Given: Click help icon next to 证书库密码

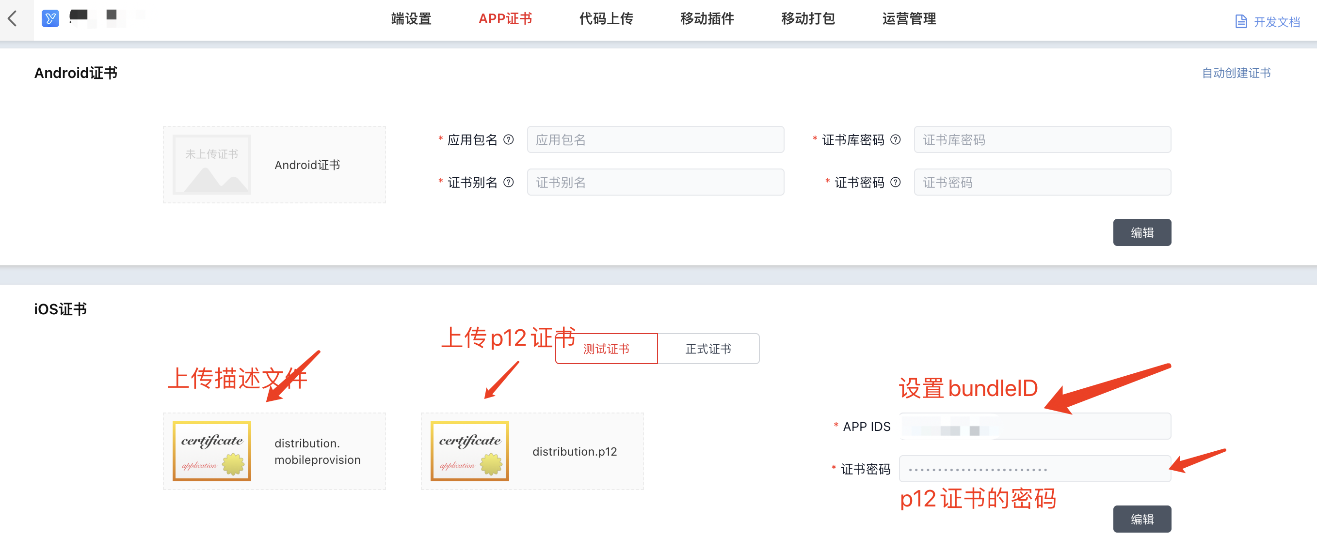Looking at the screenshot, I should click(895, 139).
